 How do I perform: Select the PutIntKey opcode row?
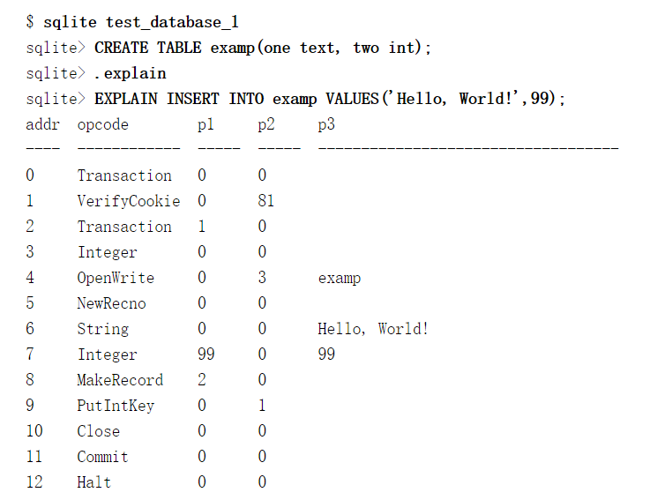pyautogui.click(x=116, y=406)
